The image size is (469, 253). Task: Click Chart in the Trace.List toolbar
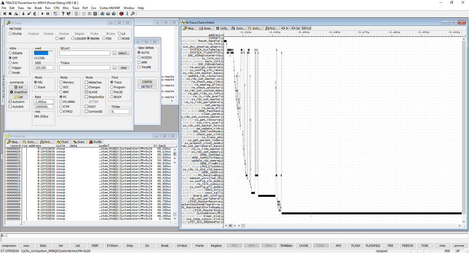click(x=62, y=142)
